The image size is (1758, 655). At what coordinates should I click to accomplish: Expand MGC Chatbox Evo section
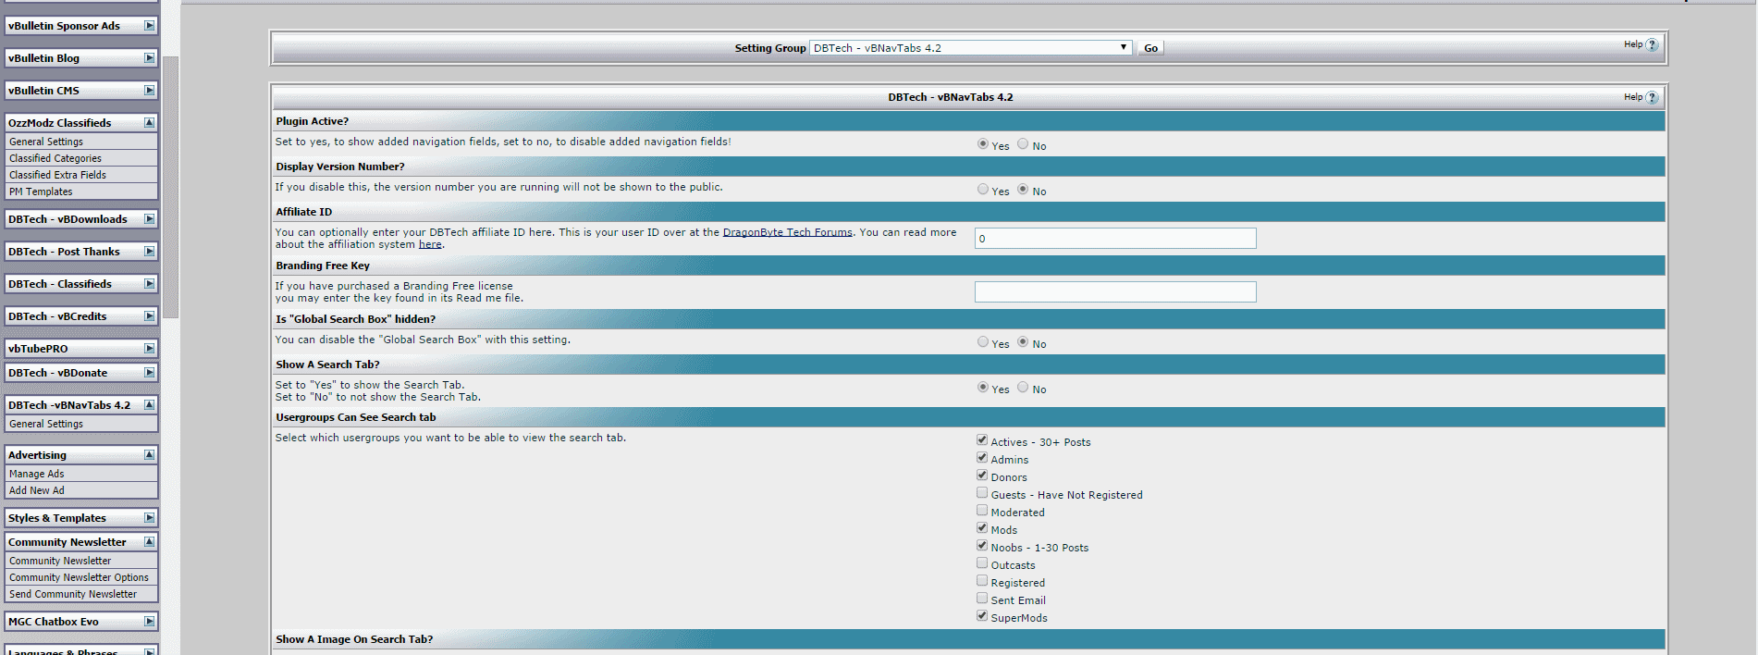(x=149, y=622)
